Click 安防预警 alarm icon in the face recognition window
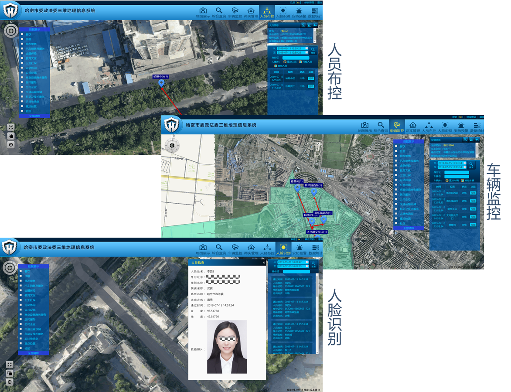 tap(299, 248)
